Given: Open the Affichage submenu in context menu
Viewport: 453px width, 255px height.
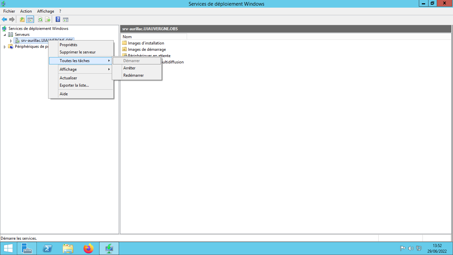Looking at the screenshot, I should pyautogui.click(x=81, y=69).
